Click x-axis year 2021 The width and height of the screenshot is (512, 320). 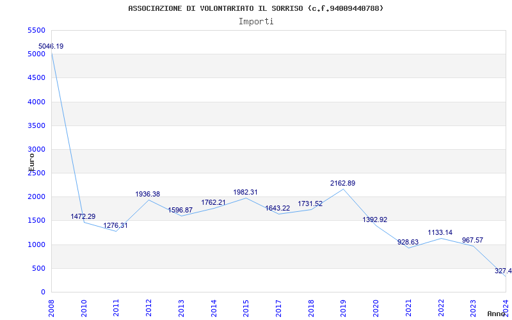pyautogui.click(x=408, y=308)
